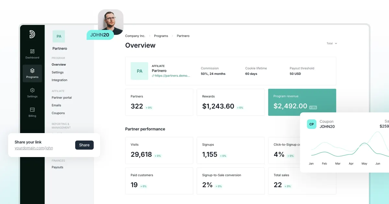Image resolution: width=389 pixels, height=204 pixels.
Task: Open the Overview page under Program
Action: 59,64
